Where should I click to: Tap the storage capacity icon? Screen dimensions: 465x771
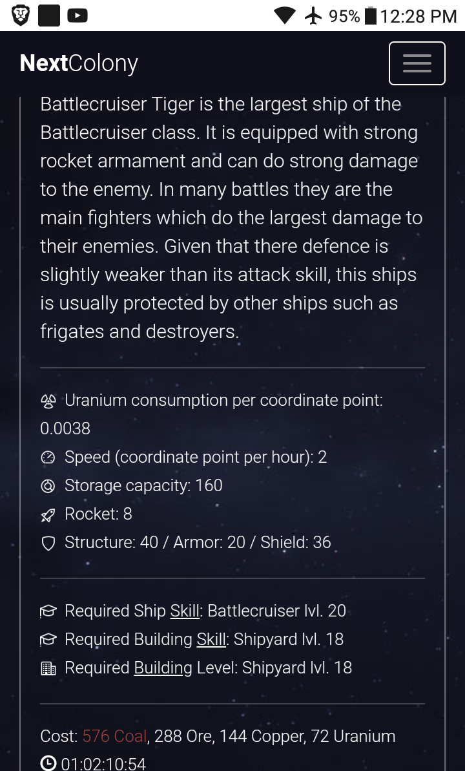48,486
